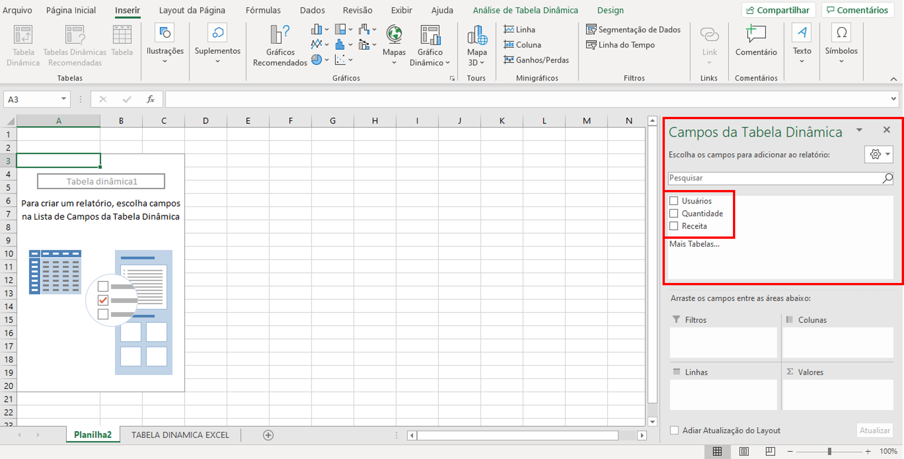
Task: Click Segmentação de Dados
Action: pos(633,29)
